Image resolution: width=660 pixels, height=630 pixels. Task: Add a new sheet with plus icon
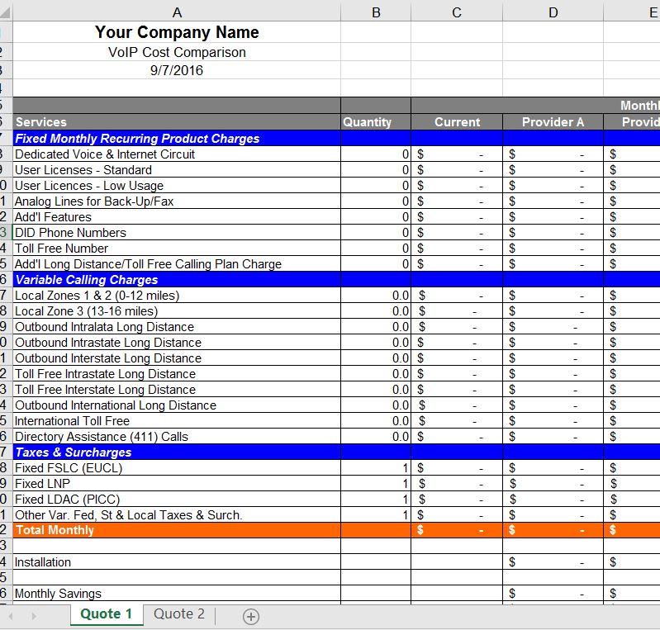click(251, 617)
